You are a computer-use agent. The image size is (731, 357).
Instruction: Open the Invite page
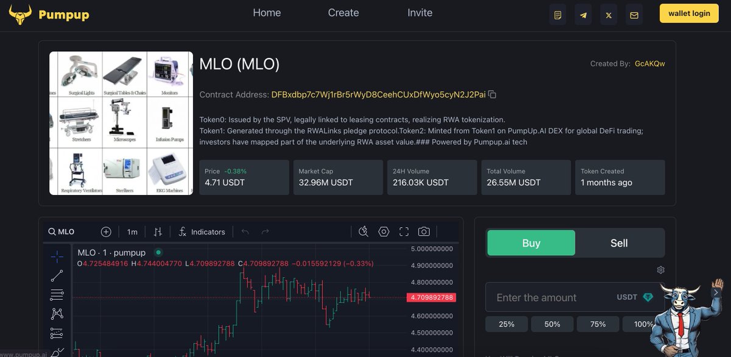click(420, 13)
